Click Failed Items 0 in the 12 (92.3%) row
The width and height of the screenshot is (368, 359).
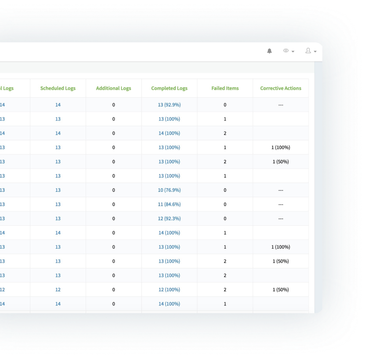[225, 219]
